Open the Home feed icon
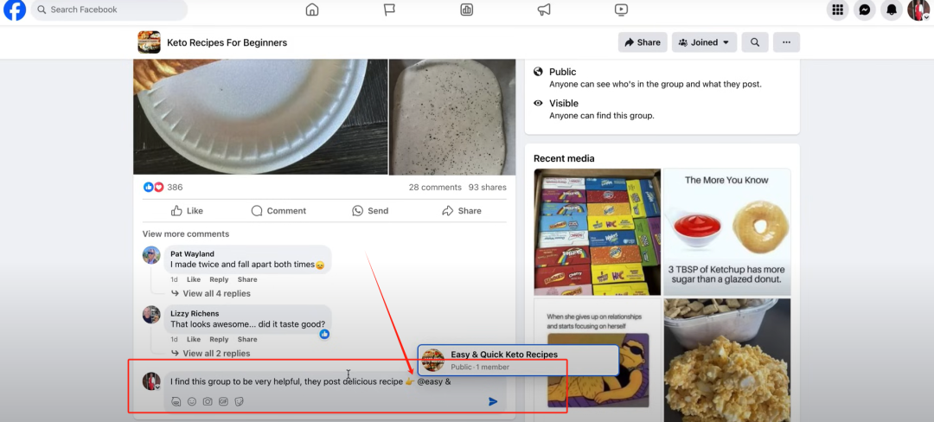 [312, 10]
